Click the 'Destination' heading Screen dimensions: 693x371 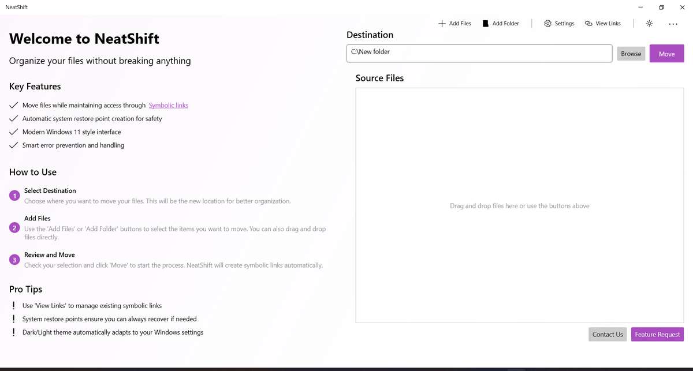(x=370, y=35)
